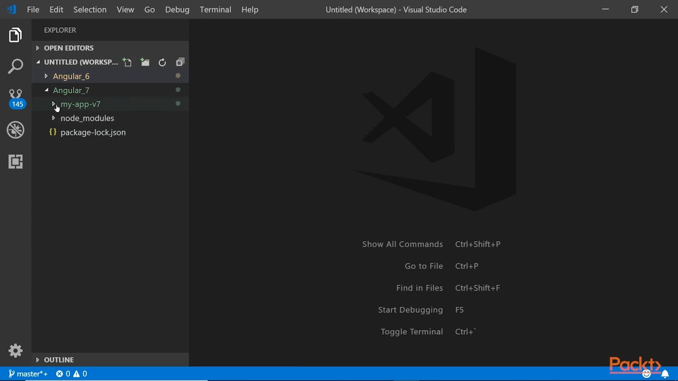Open the Terminal menu

(x=215, y=10)
